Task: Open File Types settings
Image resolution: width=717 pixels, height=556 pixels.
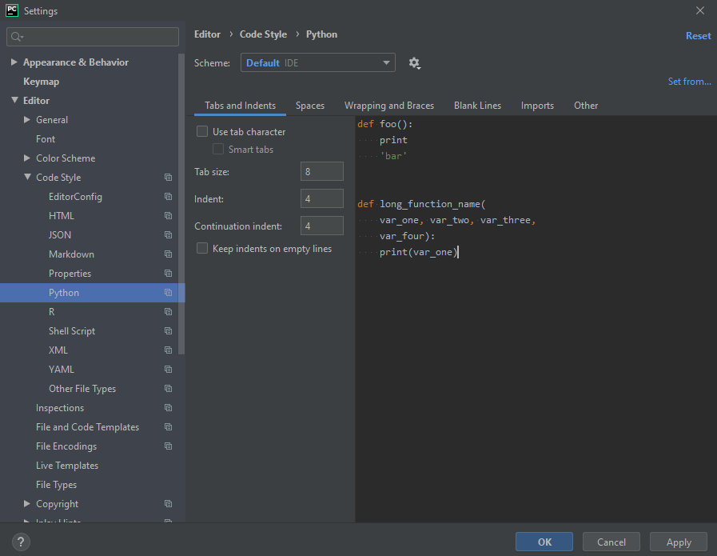Action: [x=56, y=485]
